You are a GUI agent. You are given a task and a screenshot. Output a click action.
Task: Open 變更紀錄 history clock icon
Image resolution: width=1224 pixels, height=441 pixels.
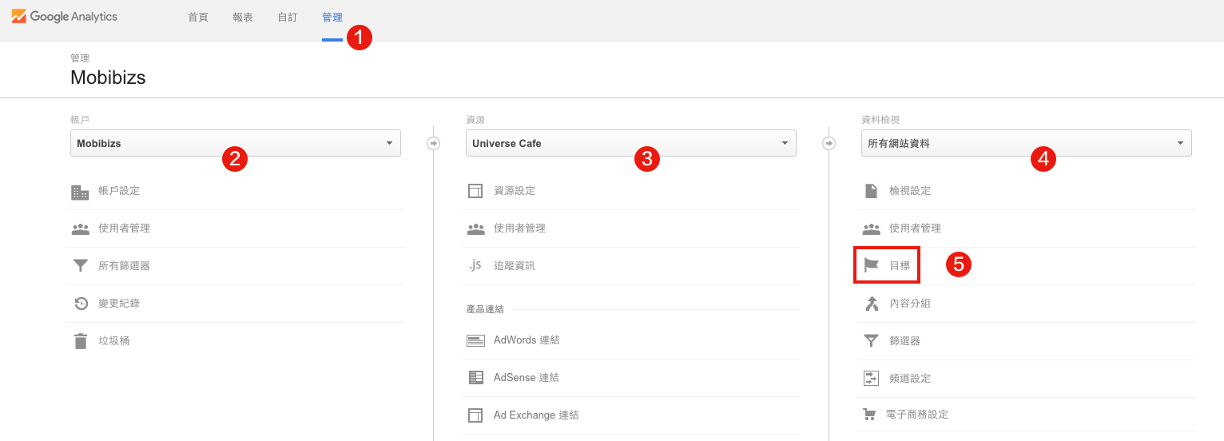tap(81, 304)
